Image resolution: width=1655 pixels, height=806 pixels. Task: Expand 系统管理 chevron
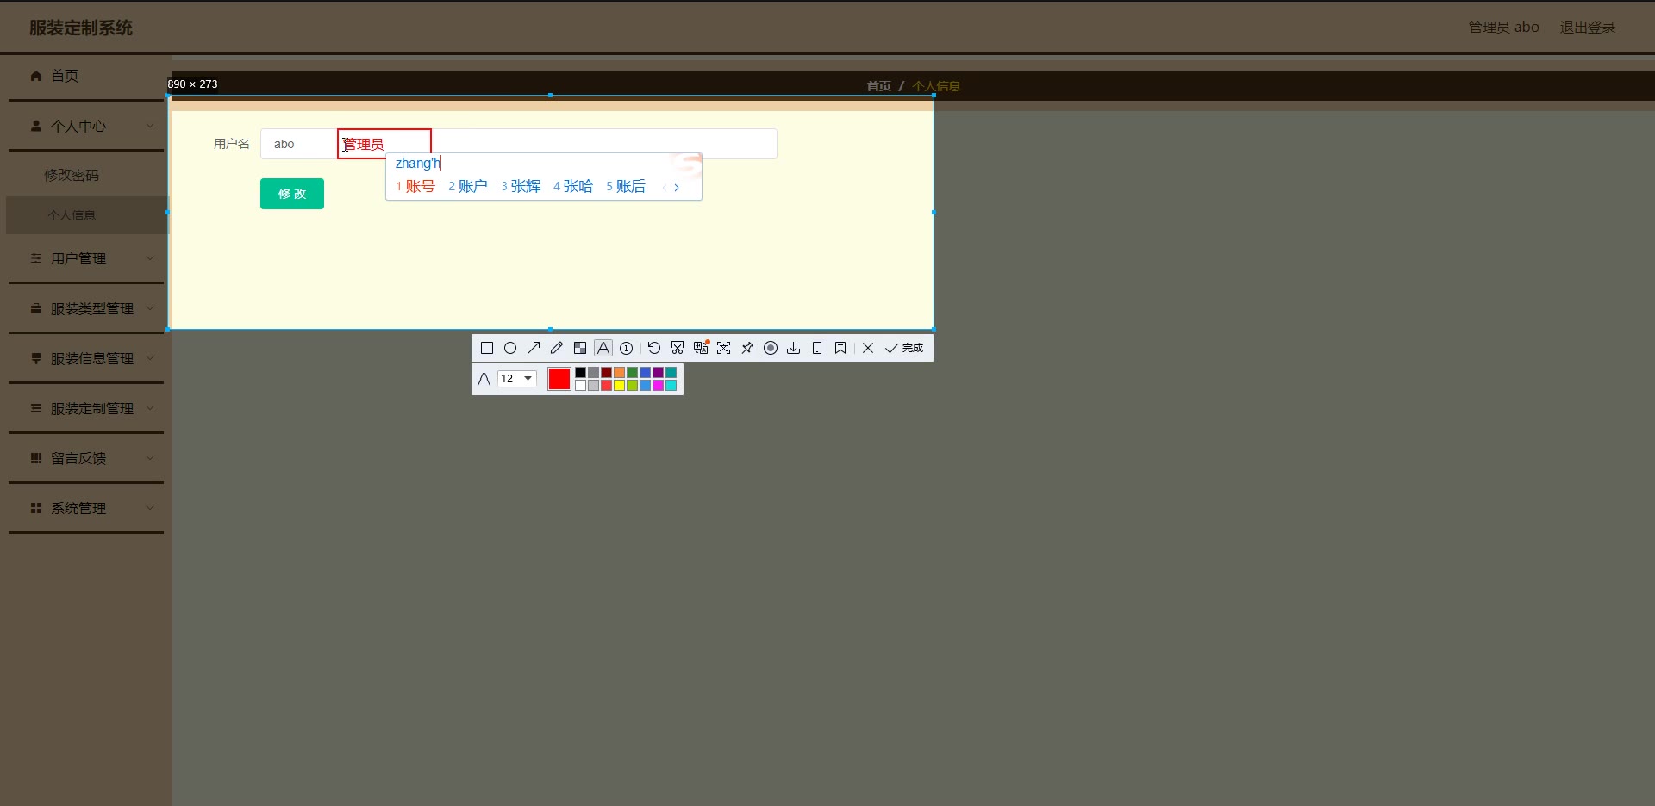click(x=150, y=508)
